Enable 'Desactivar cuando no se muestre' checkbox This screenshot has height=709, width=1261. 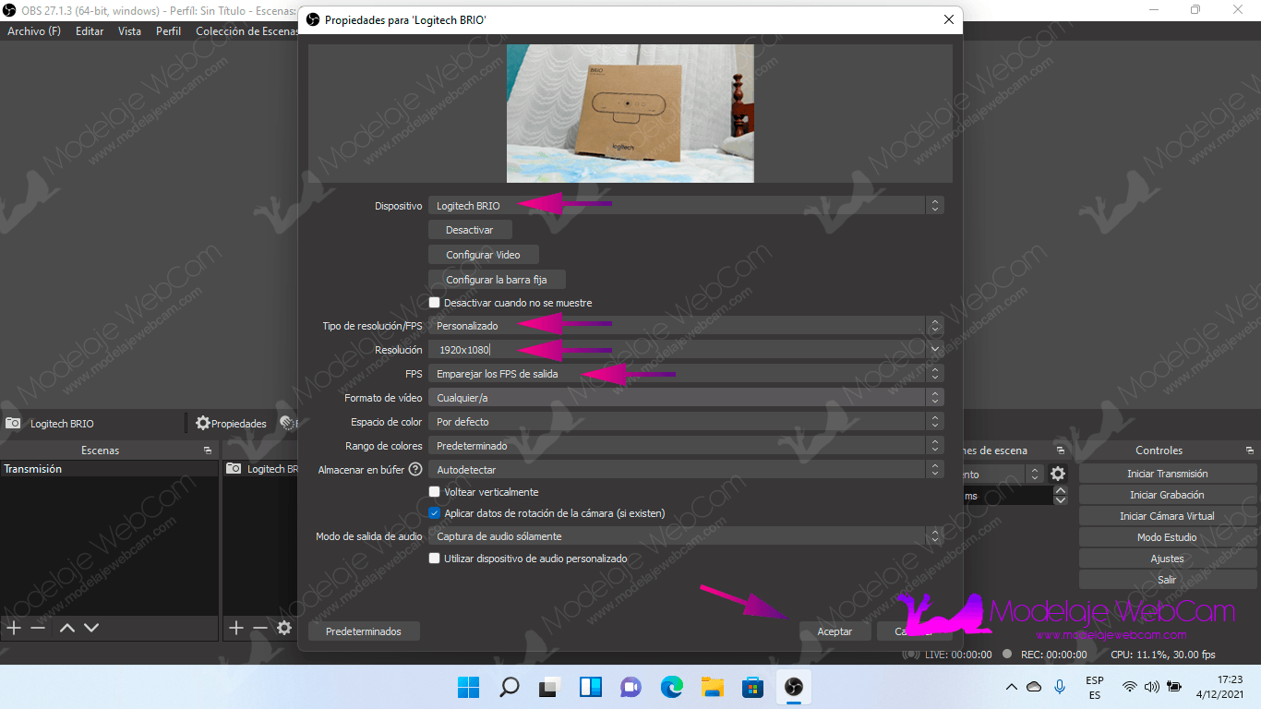tap(435, 303)
